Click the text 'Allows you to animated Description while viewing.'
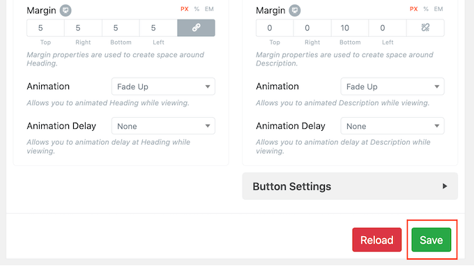Screen dimensions: 474x266 pos(342,103)
